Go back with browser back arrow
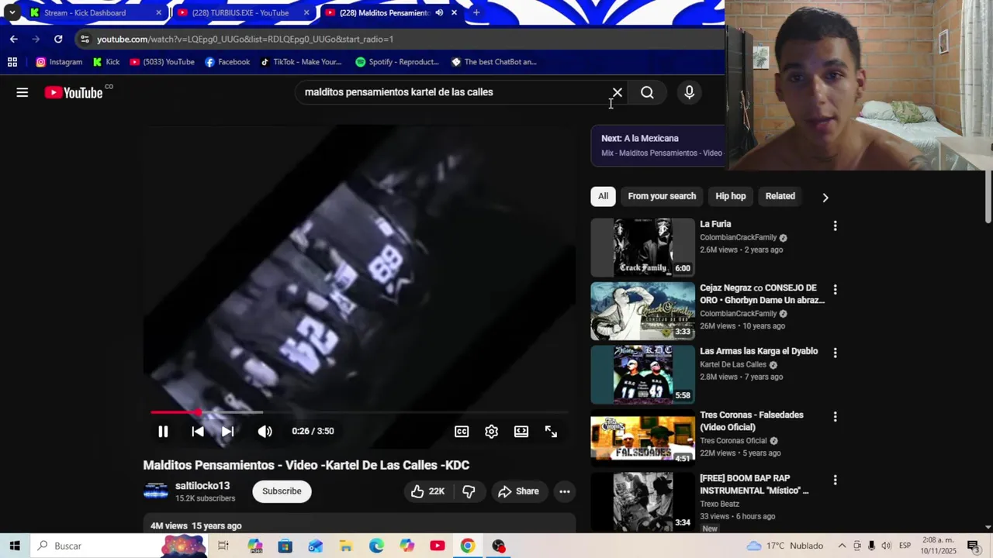Viewport: 993px width, 558px height. click(13, 39)
